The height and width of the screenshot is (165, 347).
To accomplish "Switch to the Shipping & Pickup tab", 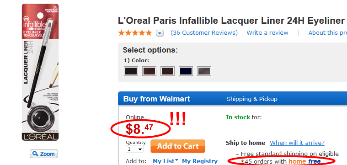I will 252,99.
